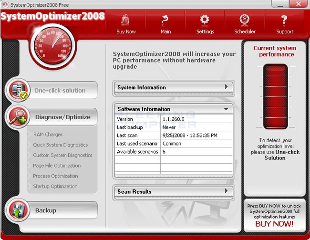Expand the Scan Results section arrow
Image resolution: width=310 pixels, height=240 pixels.
[226, 191]
